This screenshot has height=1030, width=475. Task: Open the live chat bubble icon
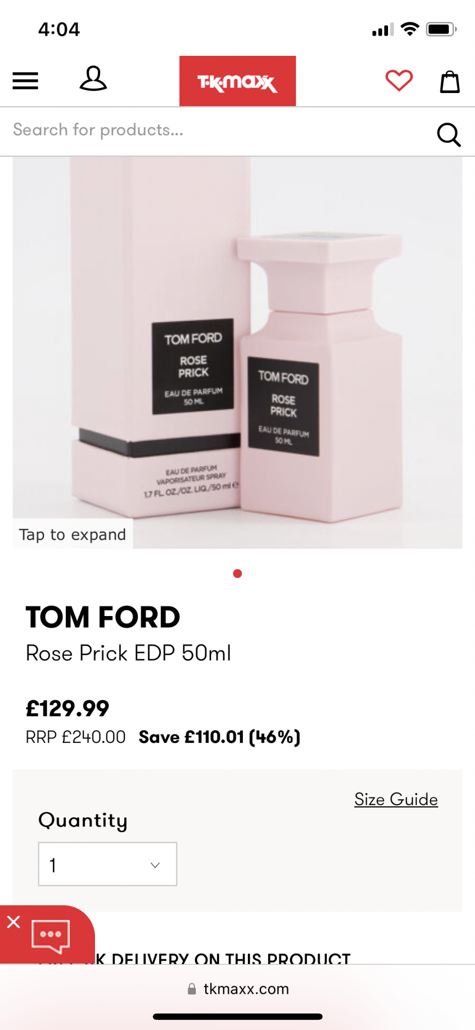50,936
